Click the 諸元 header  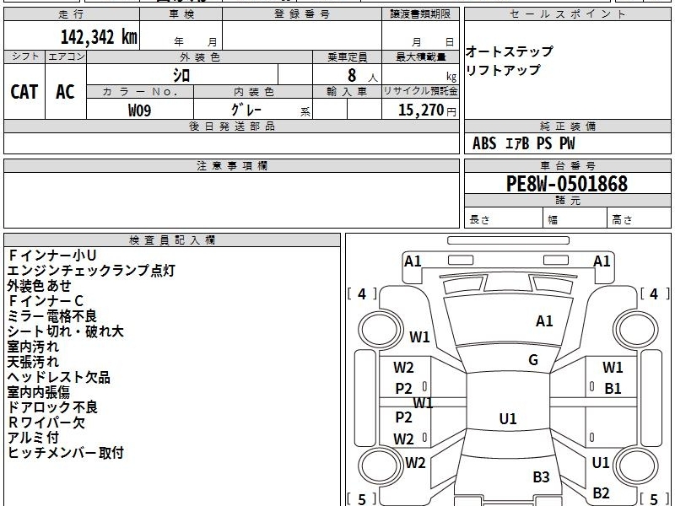567,200
